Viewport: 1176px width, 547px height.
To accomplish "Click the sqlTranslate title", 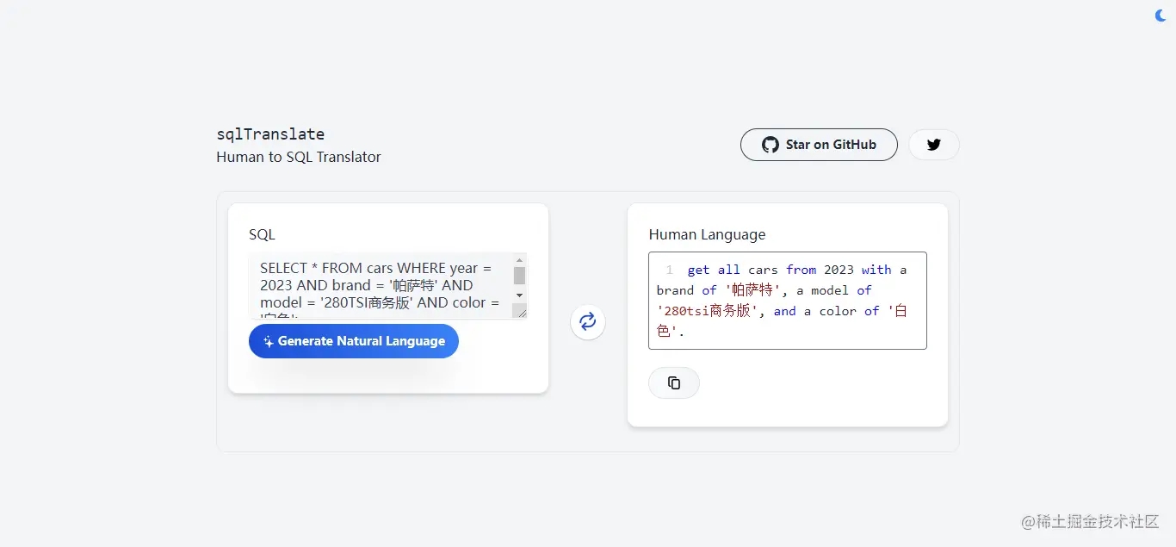I will coord(270,134).
